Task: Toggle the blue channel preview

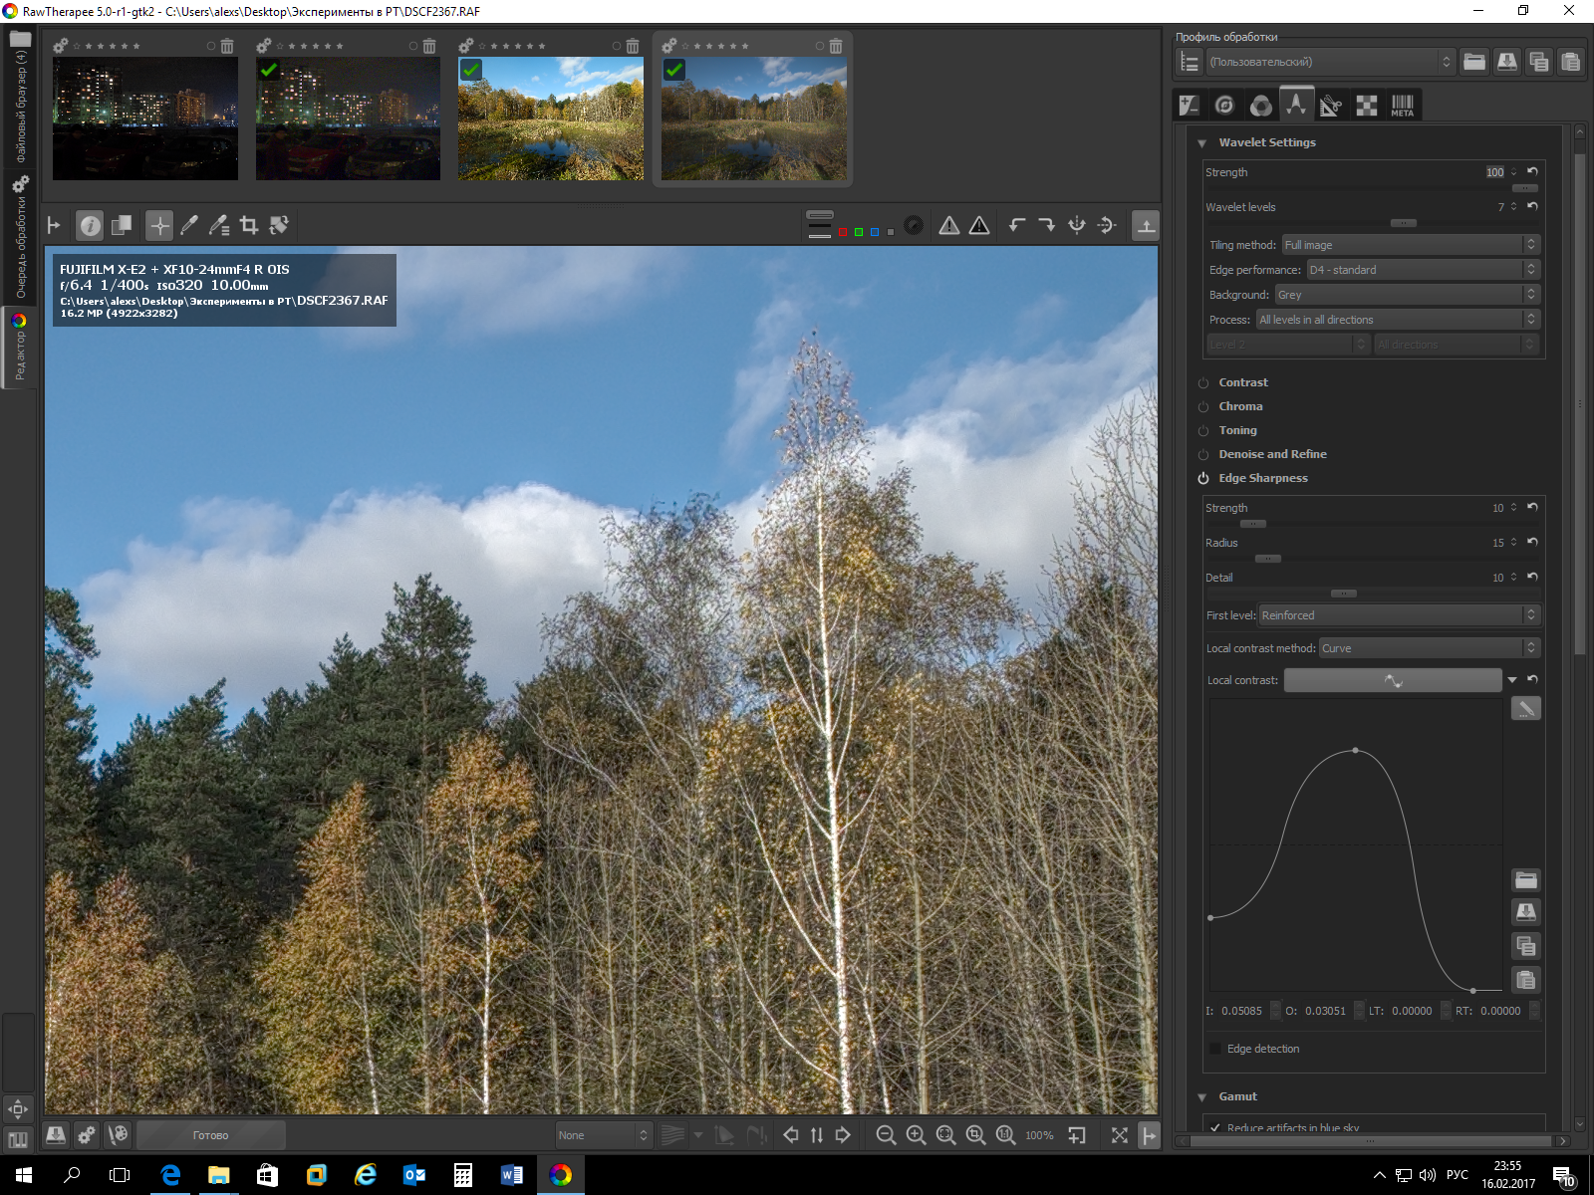Action: click(875, 232)
